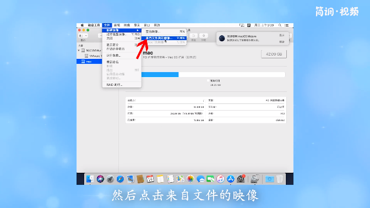Screen dimensions: 370x208
Task: Open Calendar from the Dock
Action: [150, 179]
